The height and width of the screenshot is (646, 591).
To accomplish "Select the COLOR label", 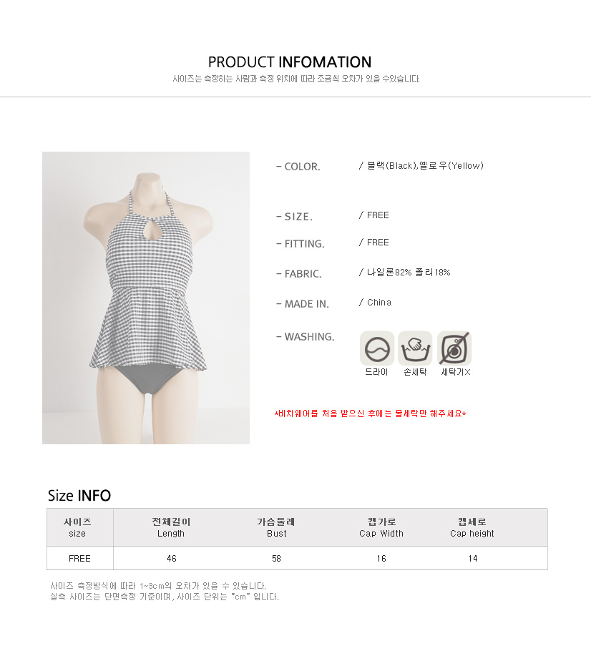I will click(298, 167).
